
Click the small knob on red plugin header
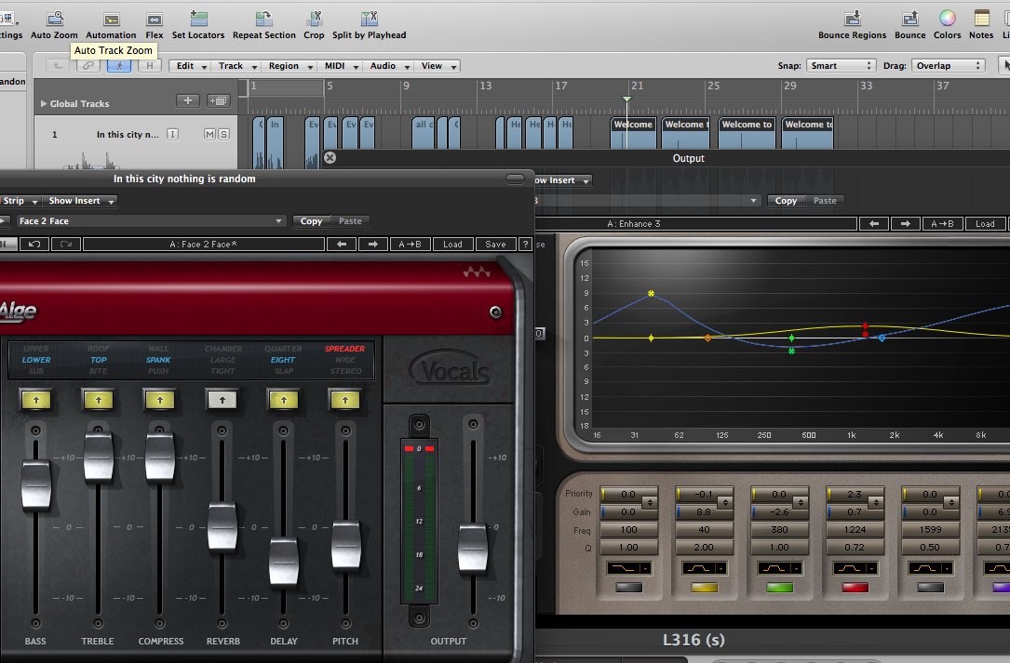(495, 312)
